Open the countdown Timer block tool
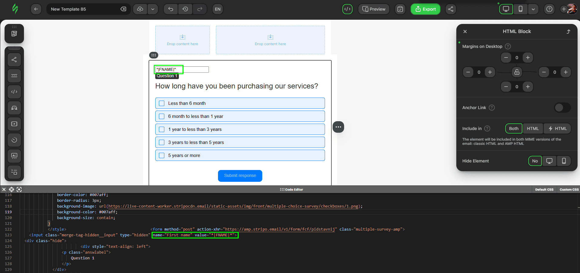The image size is (580, 273). point(14,140)
